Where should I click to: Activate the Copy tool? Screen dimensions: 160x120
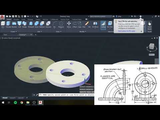tap(79, 24)
